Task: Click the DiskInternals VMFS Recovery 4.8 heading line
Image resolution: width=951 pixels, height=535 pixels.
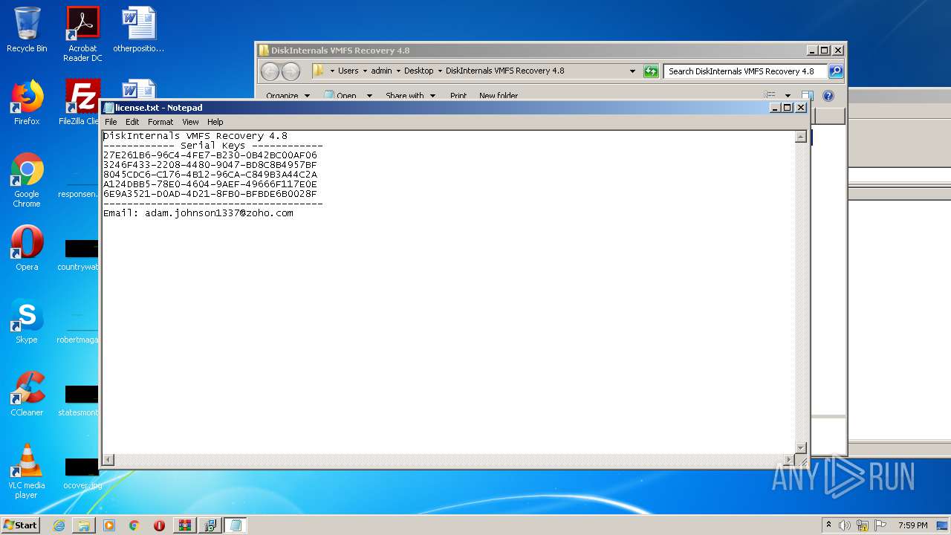Action: [x=195, y=136]
